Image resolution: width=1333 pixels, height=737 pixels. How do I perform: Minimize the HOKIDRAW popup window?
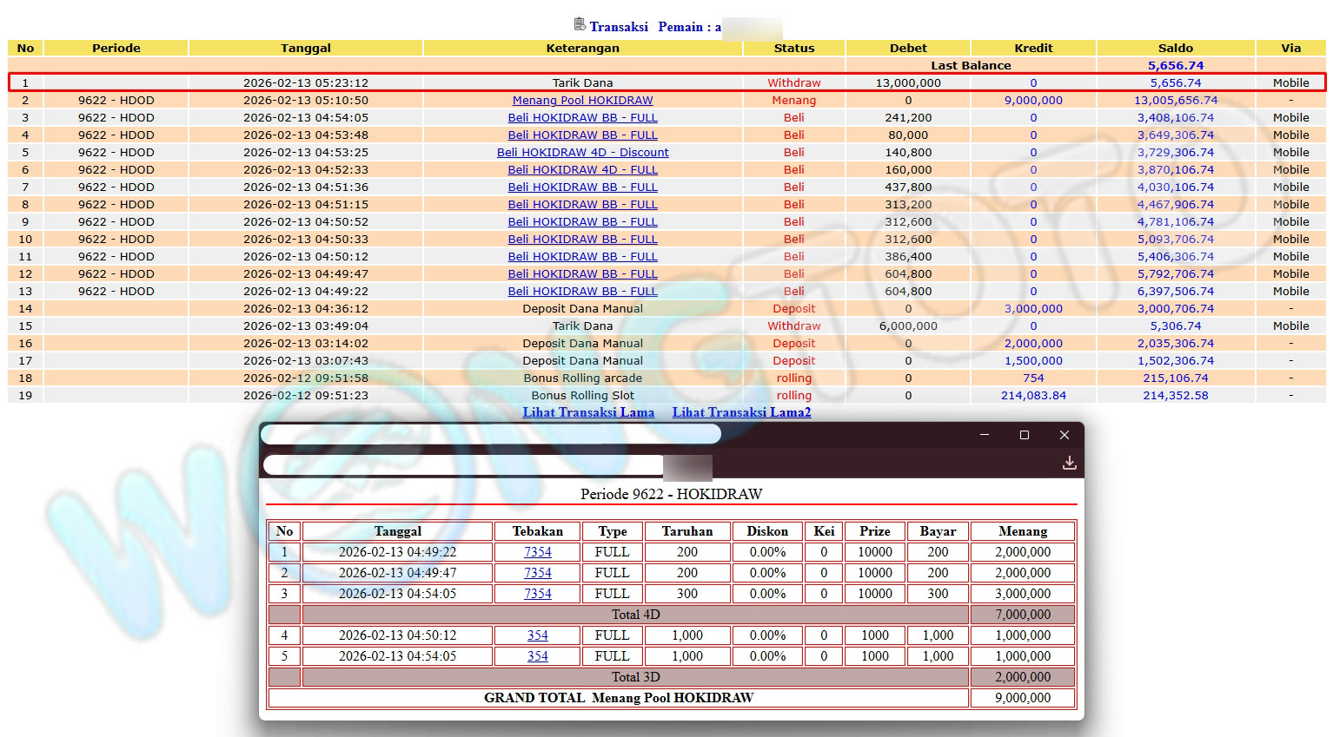pos(984,435)
